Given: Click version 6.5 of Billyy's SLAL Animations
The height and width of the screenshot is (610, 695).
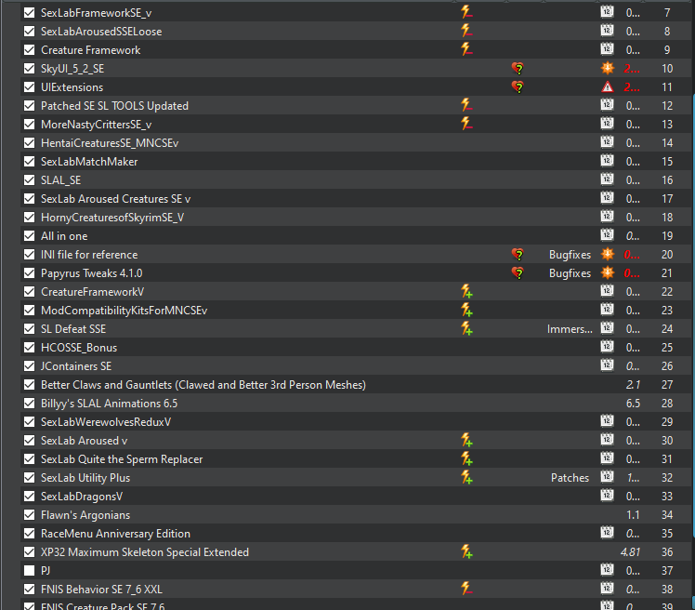Looking at the screenshot, I should (x=633, y=404).
